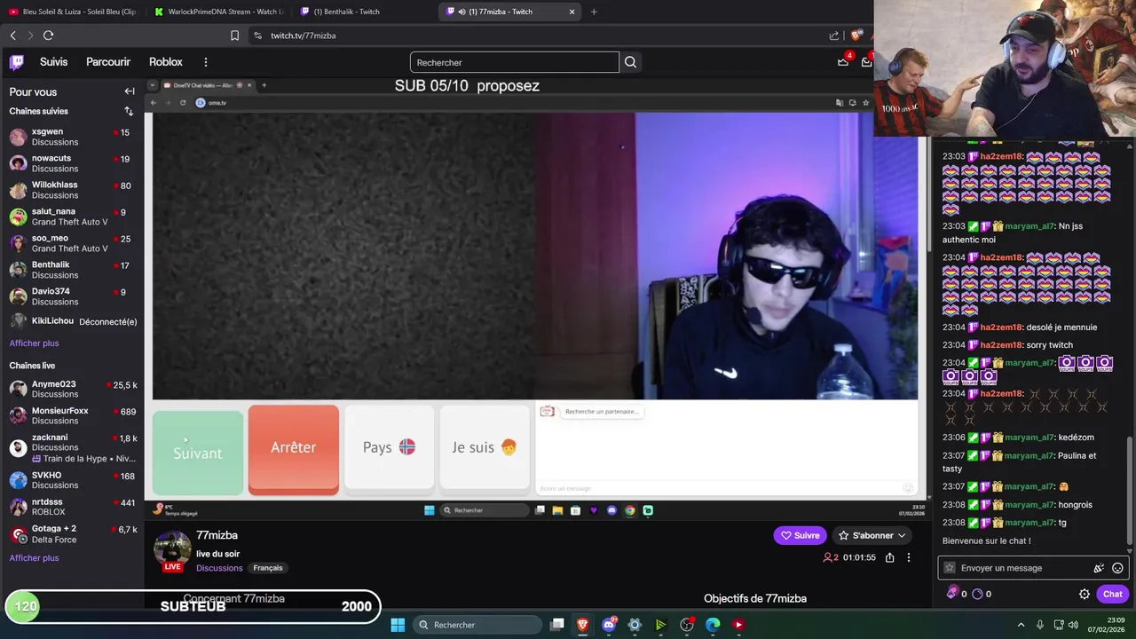Open the bits icon in chat
The width and height of the screenshot is (1136, 639).
click(952, 594)
